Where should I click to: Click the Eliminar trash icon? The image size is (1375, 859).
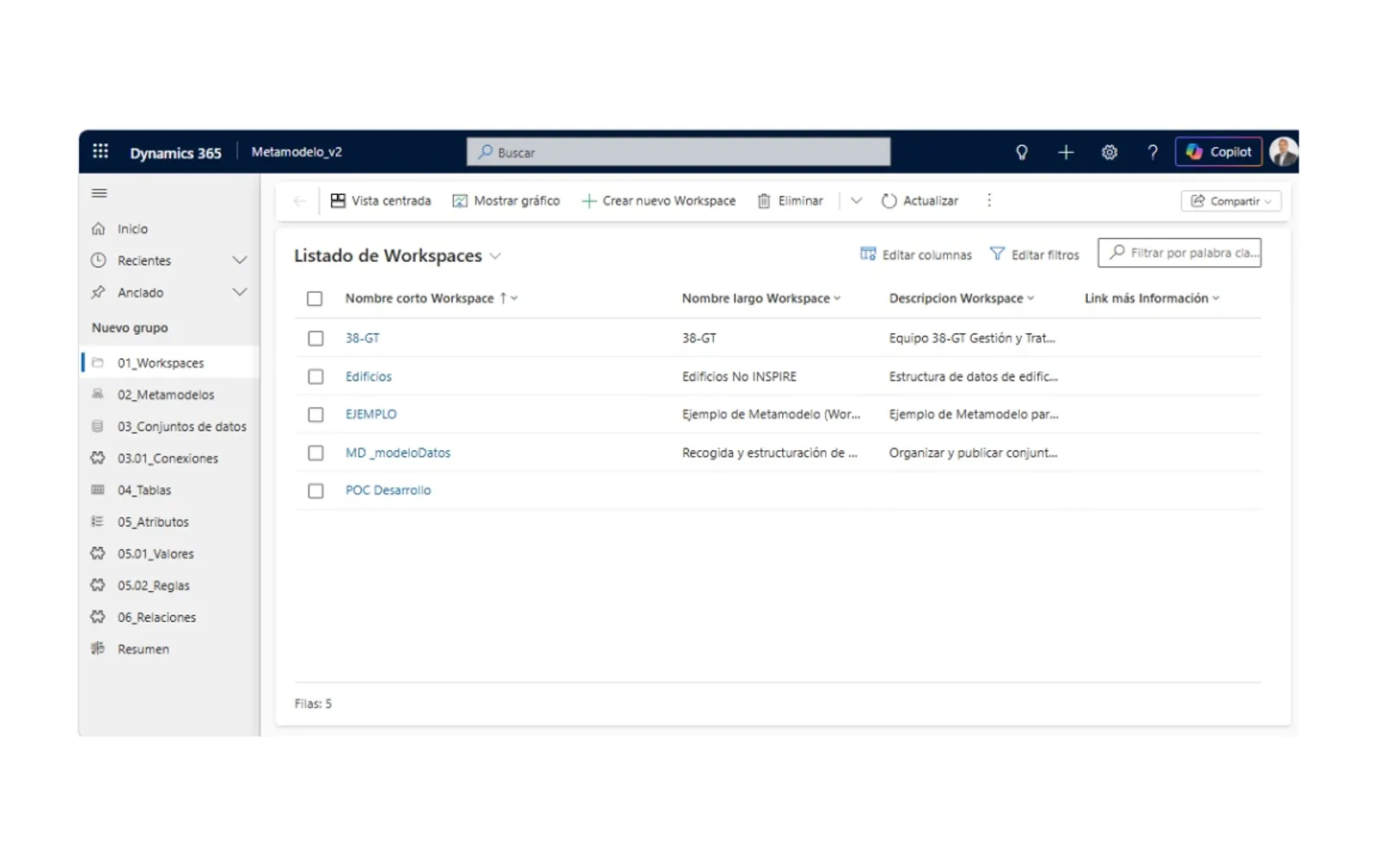tap(764, 201)
